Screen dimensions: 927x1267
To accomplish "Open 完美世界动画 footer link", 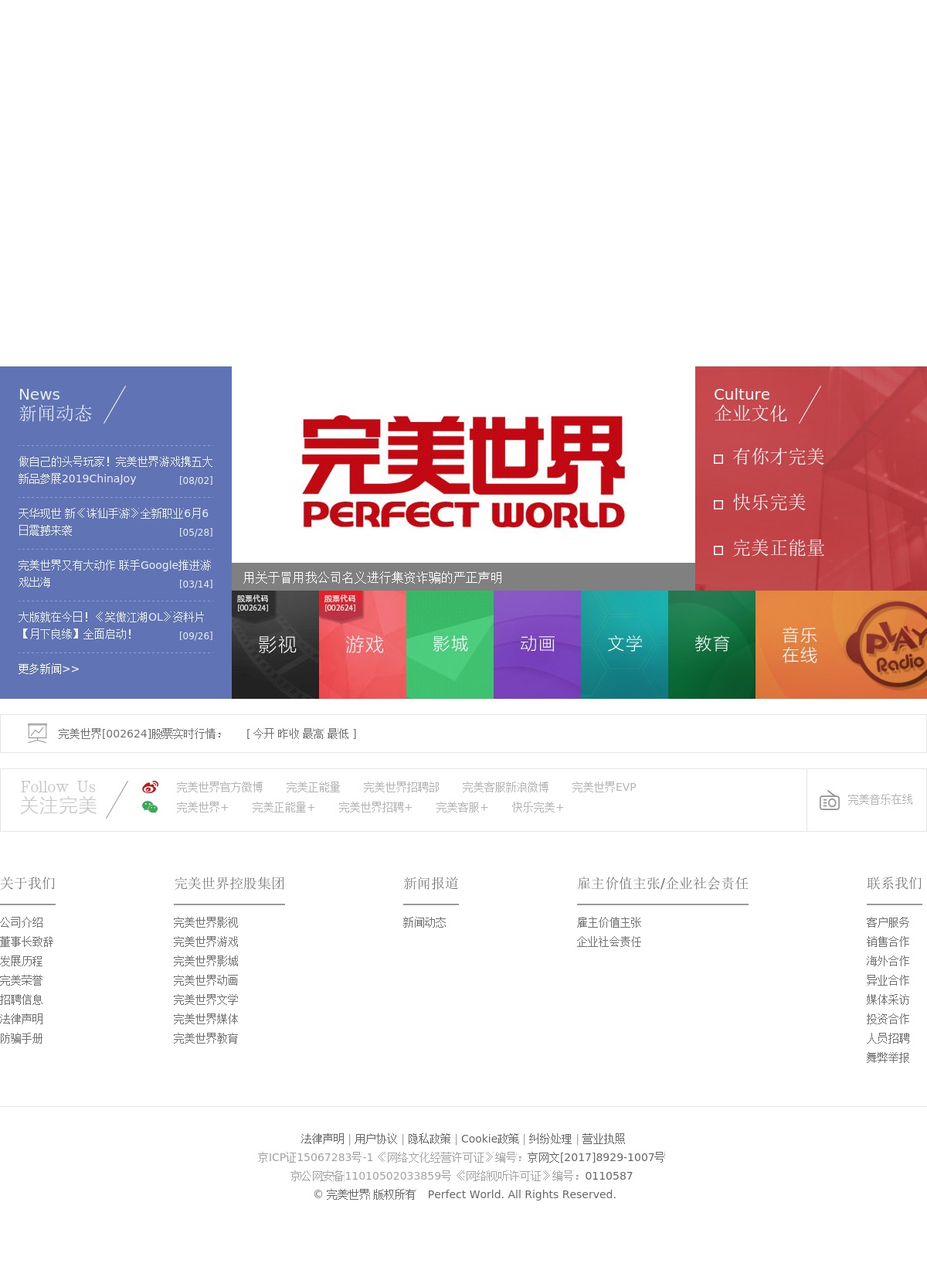I will tap(206, 980).
